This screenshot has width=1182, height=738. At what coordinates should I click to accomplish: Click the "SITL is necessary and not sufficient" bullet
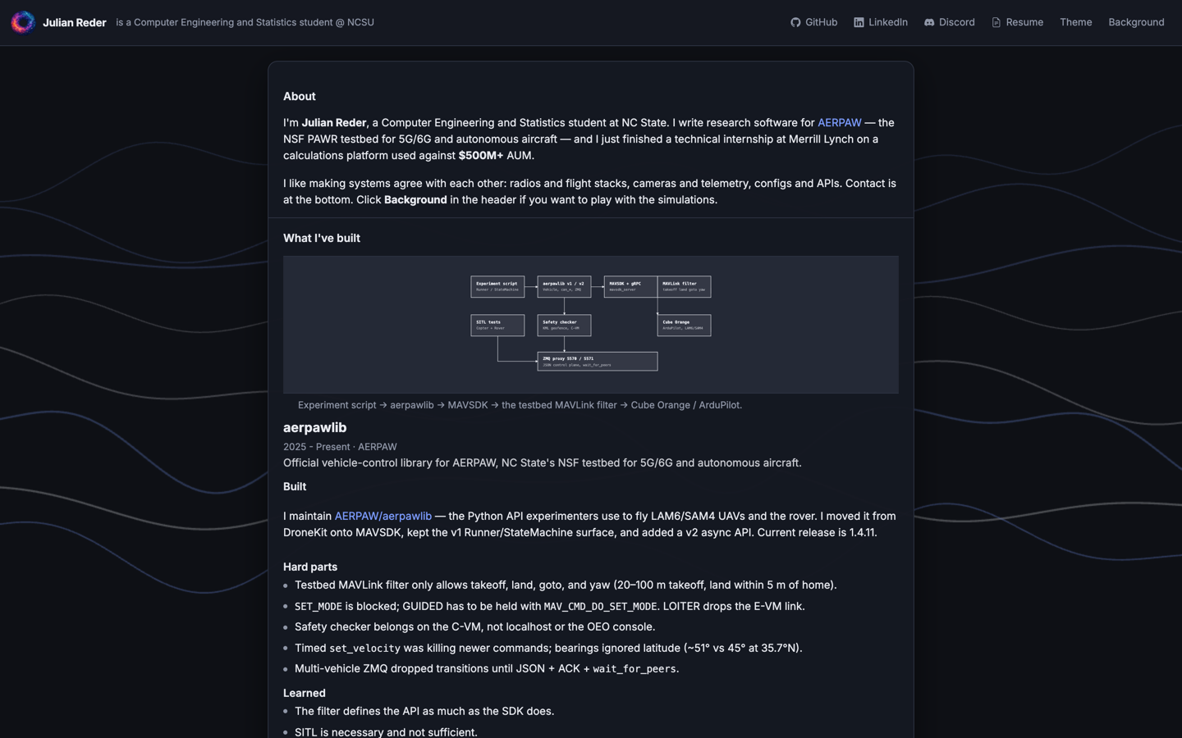386,732
